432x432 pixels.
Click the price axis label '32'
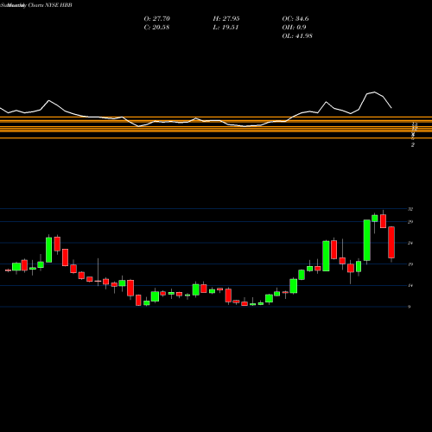[x=410, y=209]
